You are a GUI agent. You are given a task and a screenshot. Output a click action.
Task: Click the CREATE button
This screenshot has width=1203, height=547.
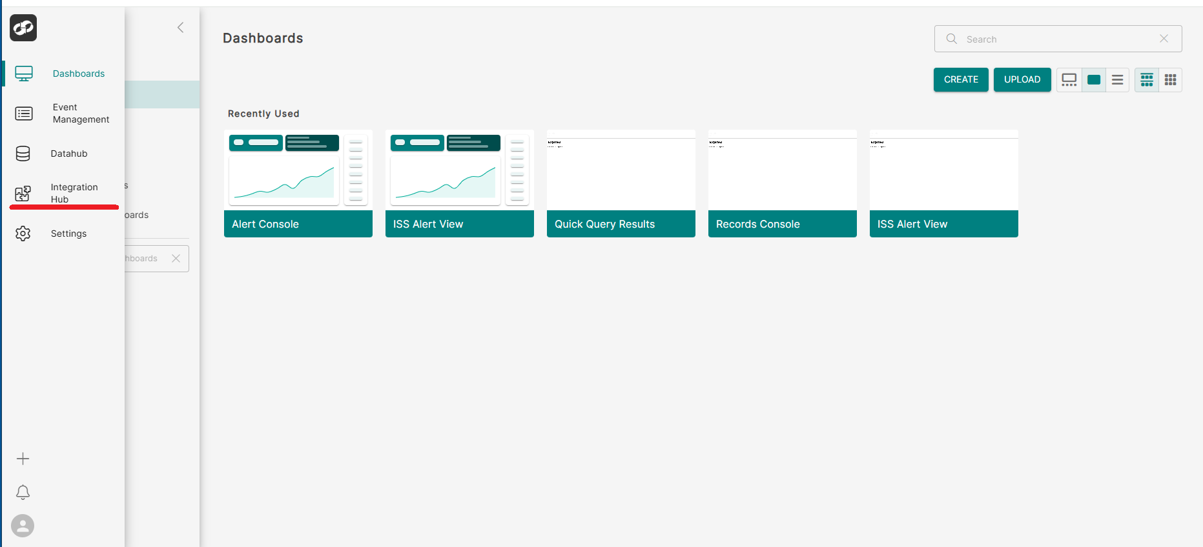tap(960, 79)
